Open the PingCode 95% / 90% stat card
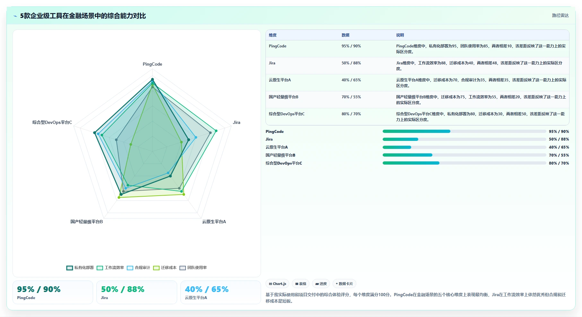The image size is (582, 317). (53, 292)
